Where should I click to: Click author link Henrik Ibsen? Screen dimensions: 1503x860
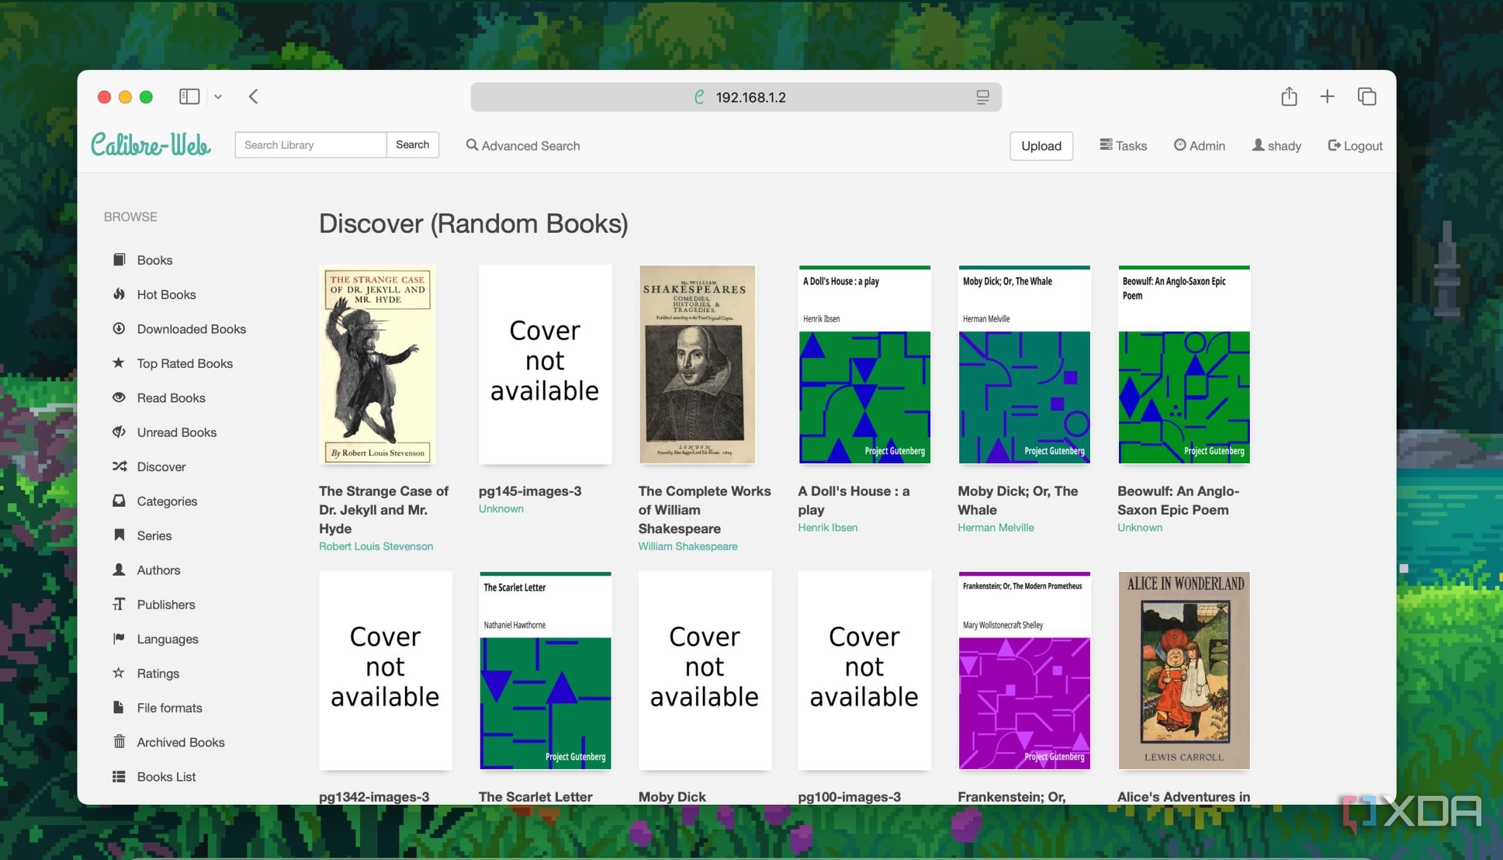(828, 527)
